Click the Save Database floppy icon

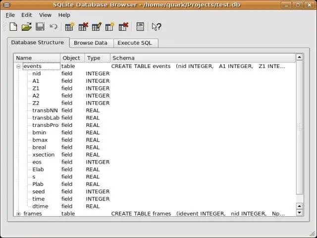tap(40, 27)
